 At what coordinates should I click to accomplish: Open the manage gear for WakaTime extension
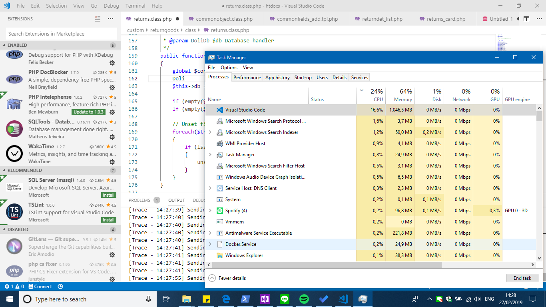tap(112, 162)
